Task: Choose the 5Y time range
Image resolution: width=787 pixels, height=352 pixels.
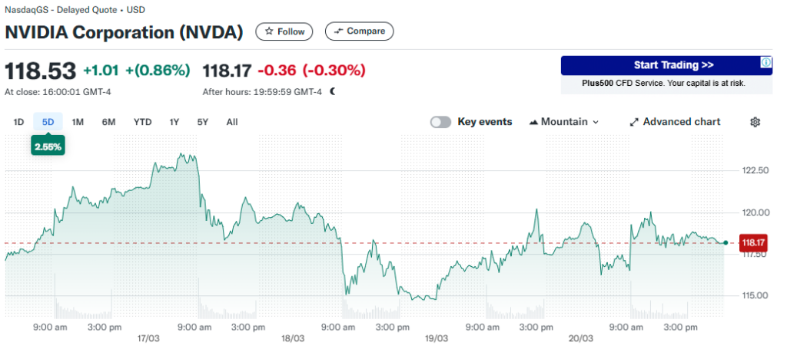Action: (203, 122)
